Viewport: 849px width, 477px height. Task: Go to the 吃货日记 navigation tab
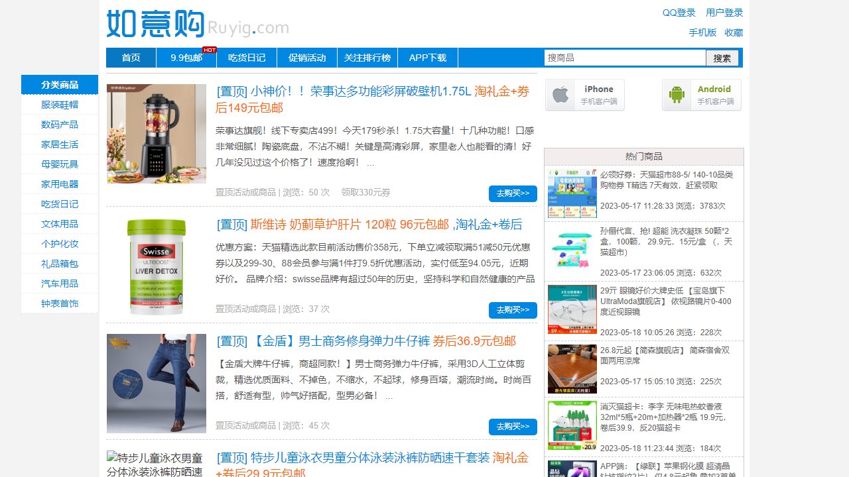[x=247, y=58]
